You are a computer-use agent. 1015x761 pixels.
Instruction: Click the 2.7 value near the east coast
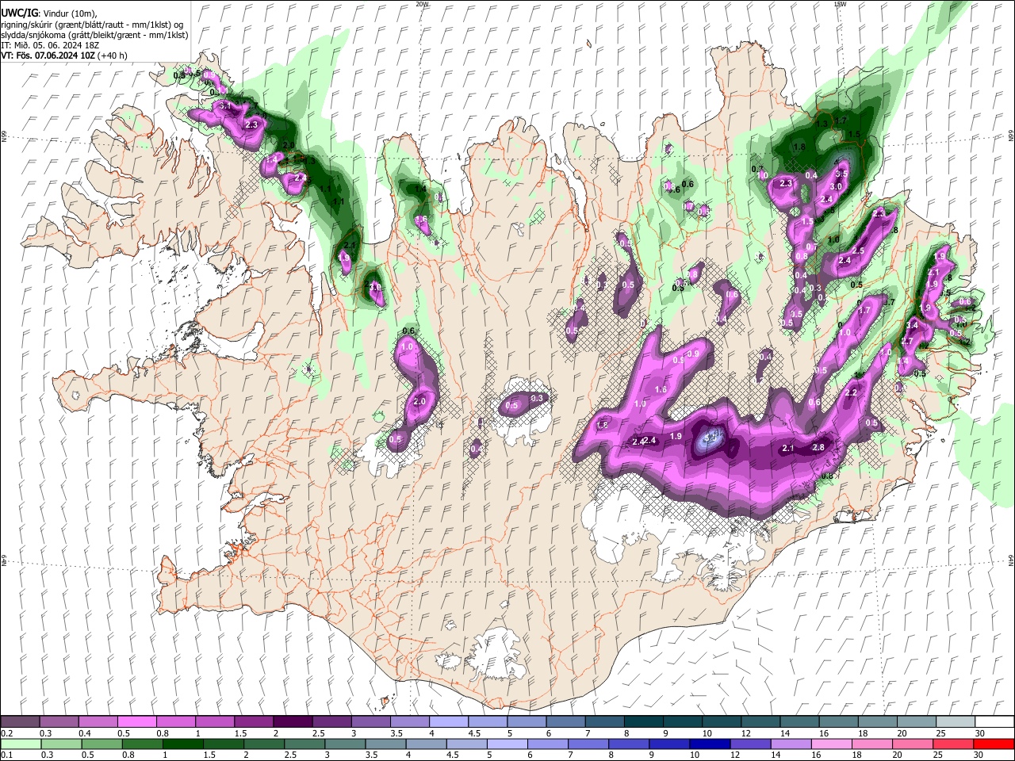pyautogui.click(x=908, y=341)
